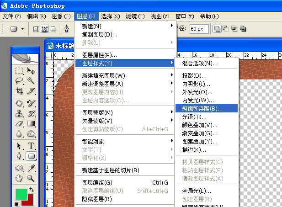The image size is (282, 207).
Task: Open the 编辑(E) menu
Action: 37,16
